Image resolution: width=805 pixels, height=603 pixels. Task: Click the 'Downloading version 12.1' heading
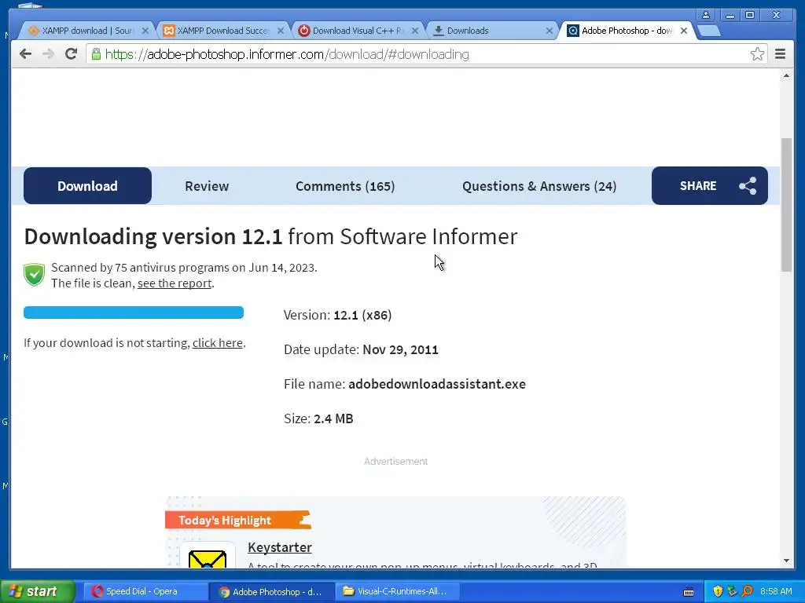(153, 236)
